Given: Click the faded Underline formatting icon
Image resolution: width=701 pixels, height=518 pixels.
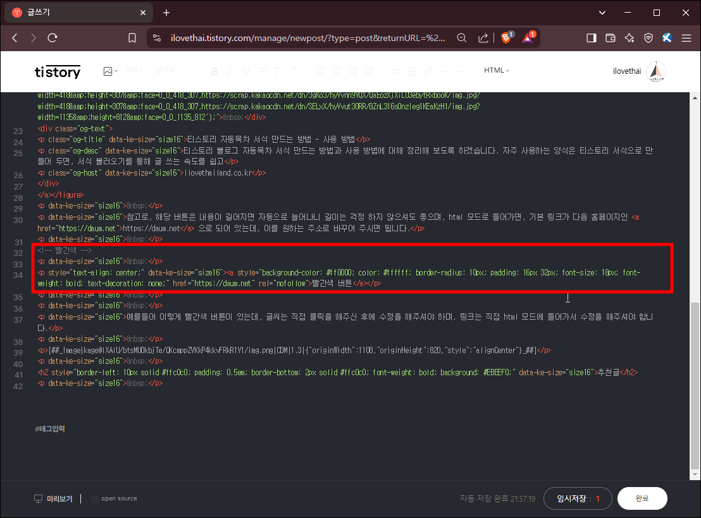Looking at the screenshot, I should 246,71.
